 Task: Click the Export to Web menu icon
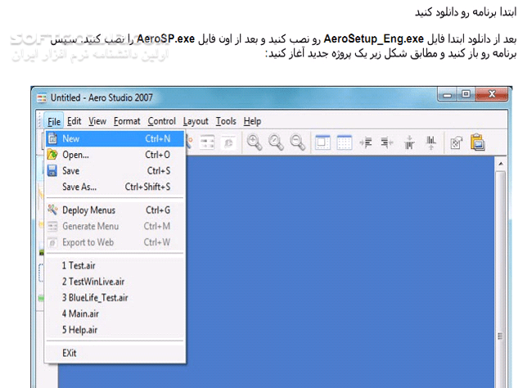pos(52,242)
